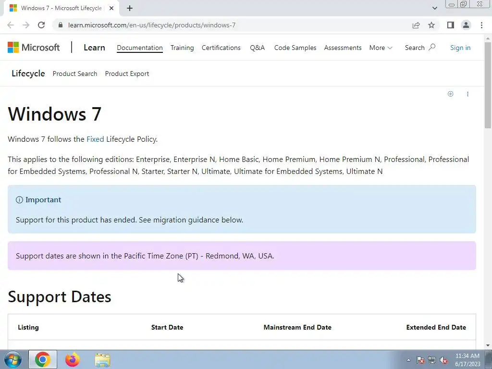
Task: Open the Chrome profile avatar
Action: [466, 25]
